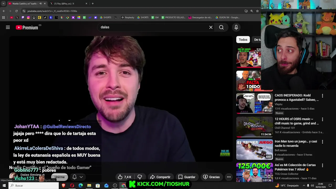Show hidden system tray icons chevron
Image resolution: width=336 pixels, height=189 pixels.
[304, 186]
